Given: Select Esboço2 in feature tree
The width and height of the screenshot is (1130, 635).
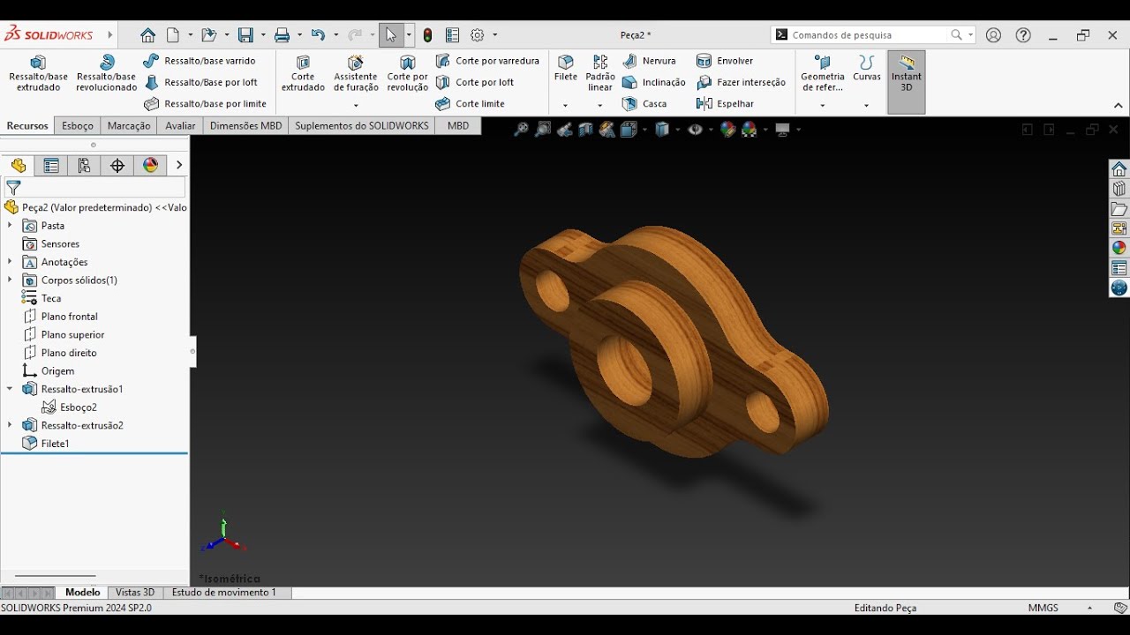Looking at the screenshot, I should (x=70, y=407).
